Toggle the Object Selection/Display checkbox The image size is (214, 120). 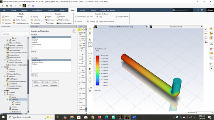[x=97, y=21]
